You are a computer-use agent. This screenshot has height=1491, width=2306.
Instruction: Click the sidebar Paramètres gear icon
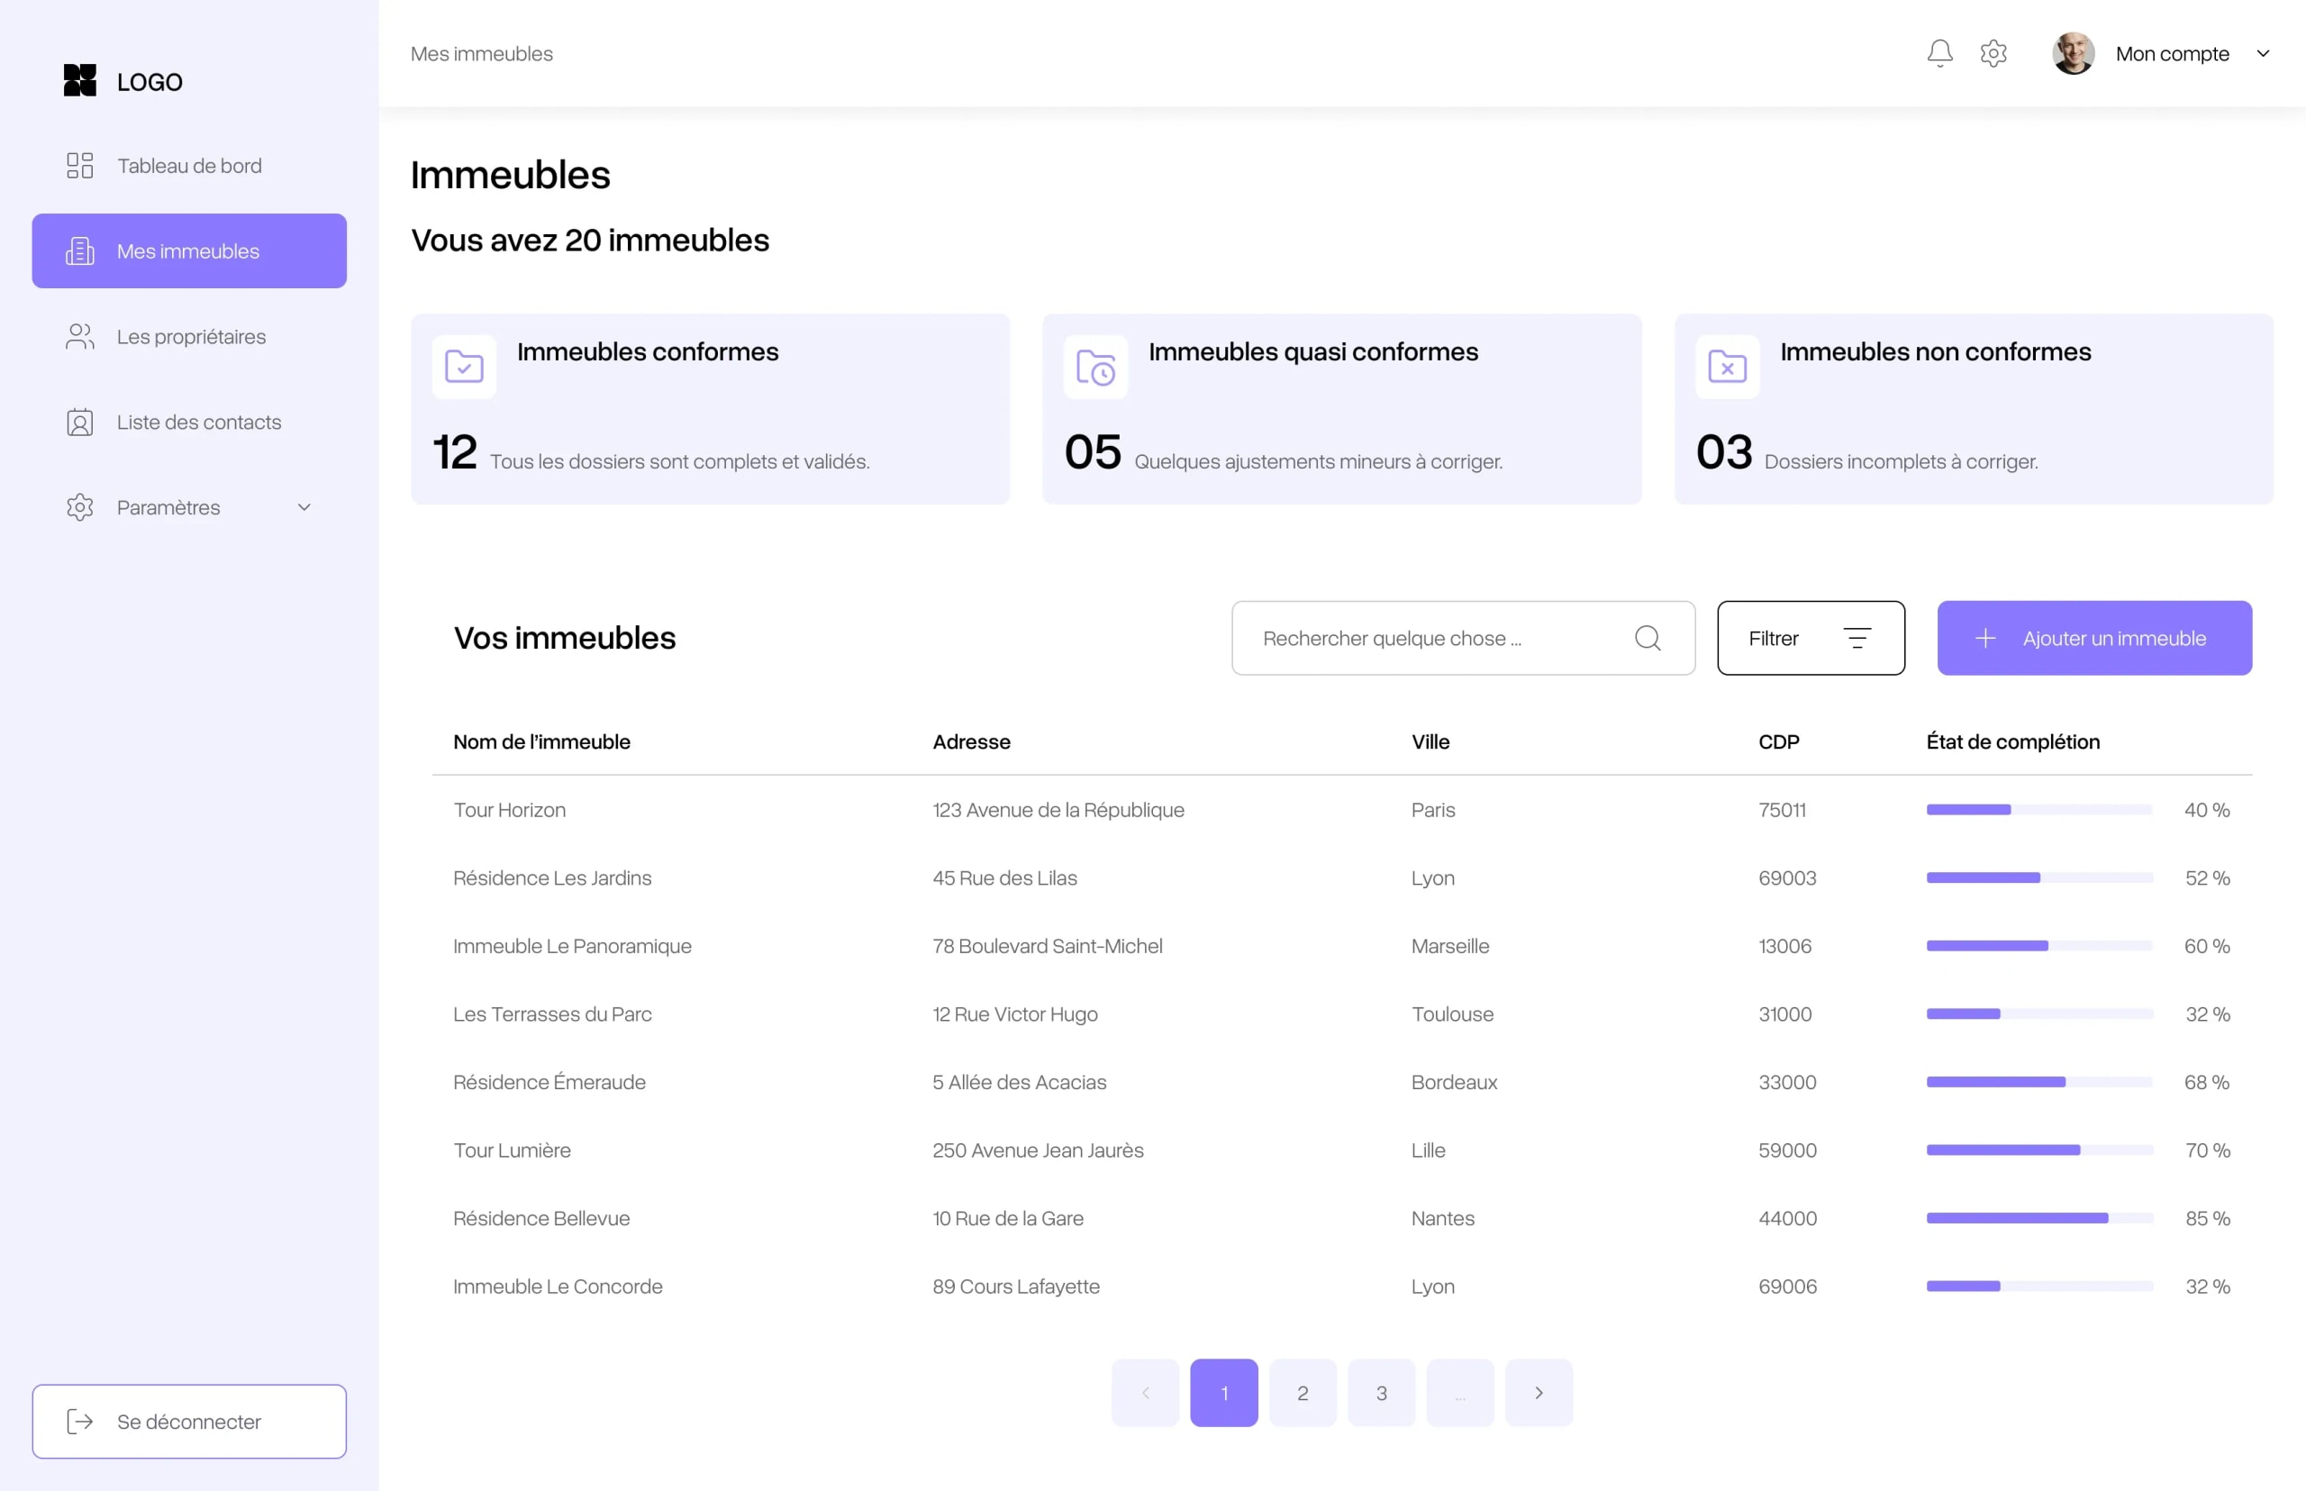pyautogui.click(x=80, y=507)
